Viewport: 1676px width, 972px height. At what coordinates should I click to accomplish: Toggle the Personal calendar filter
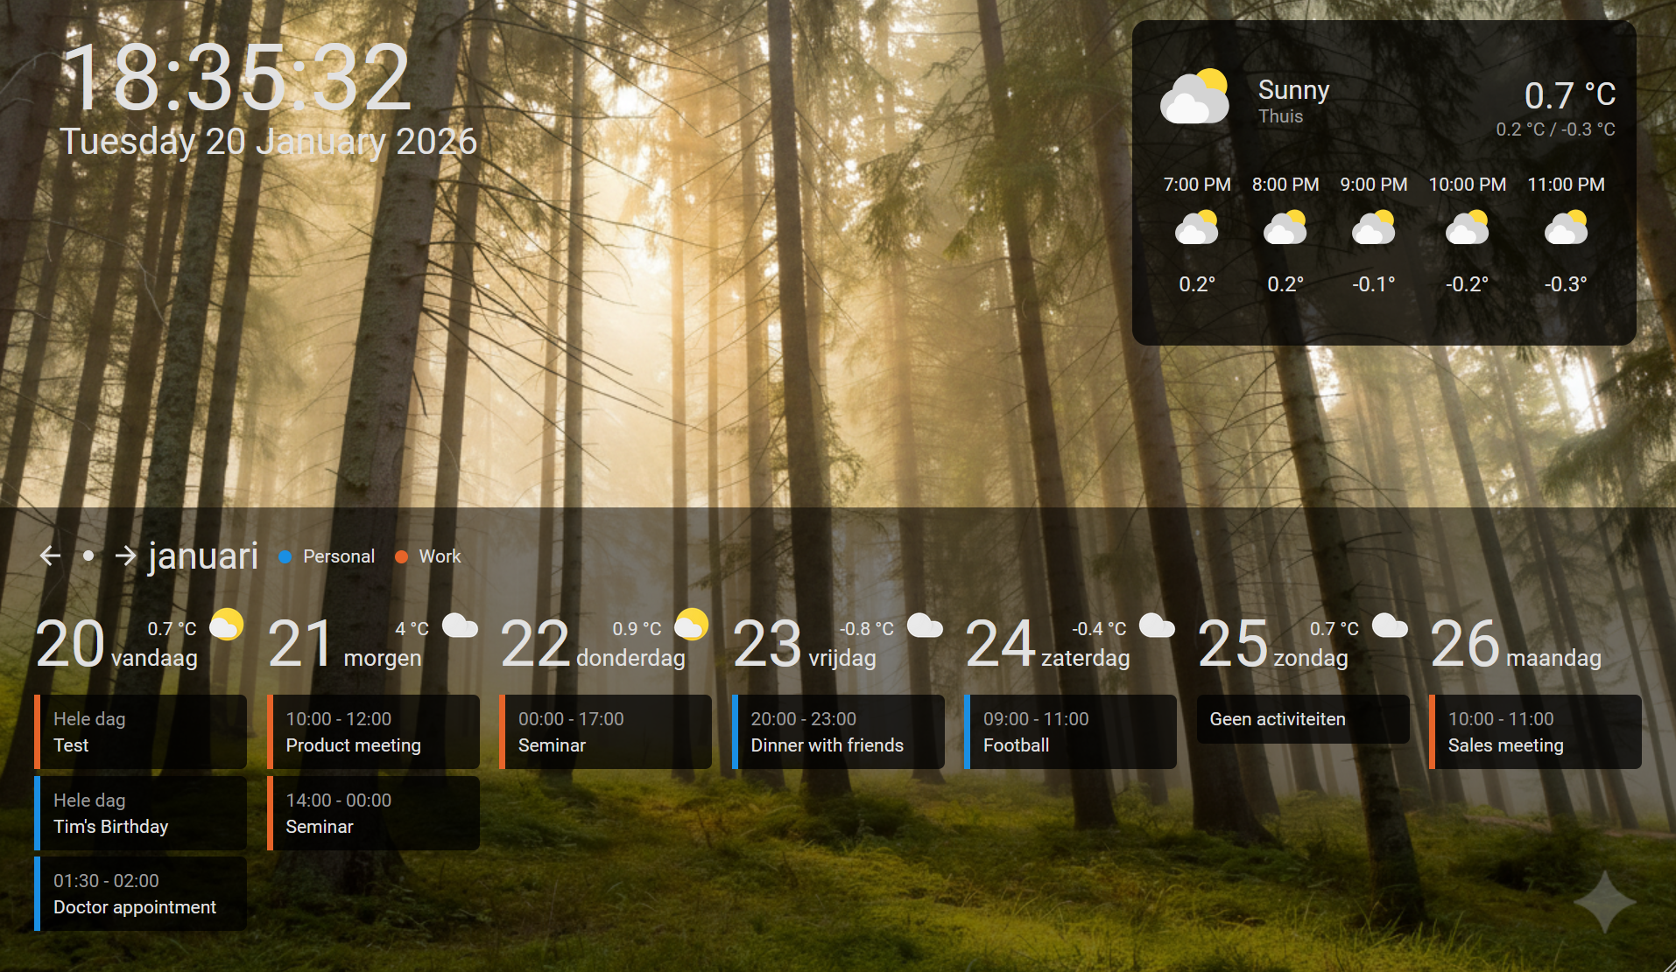point(338,556)
